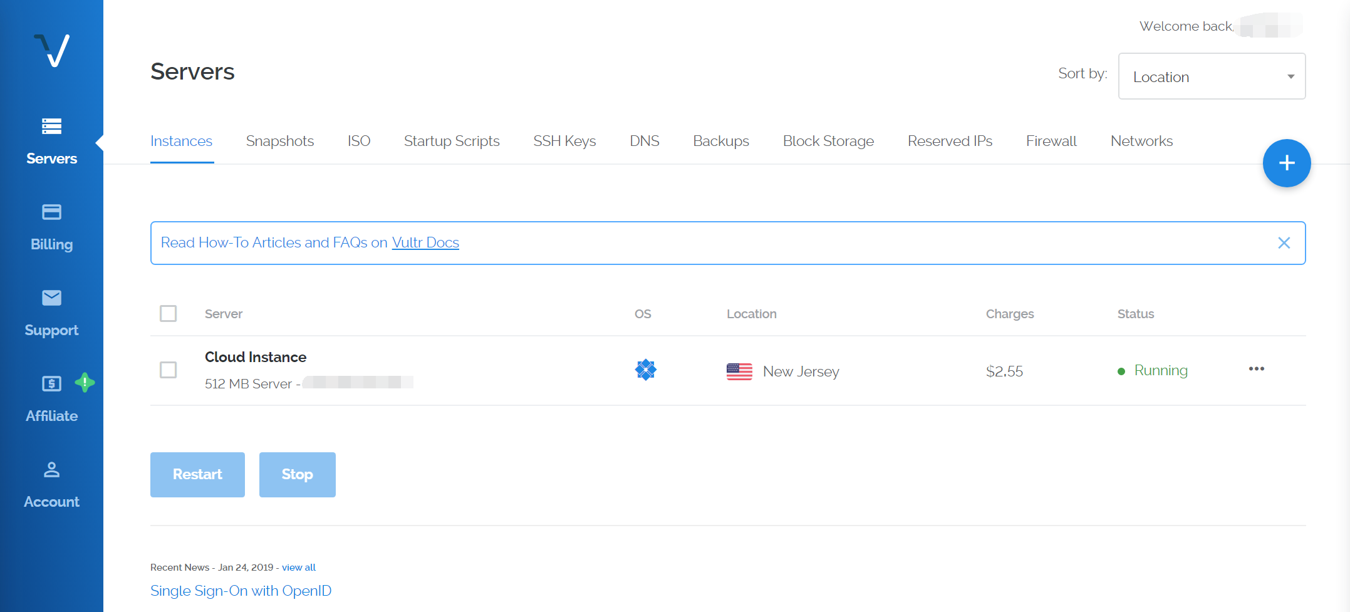Switch to the Backups tab
The height and width of the screenshot is (612, 1350).
pos(721,142)
